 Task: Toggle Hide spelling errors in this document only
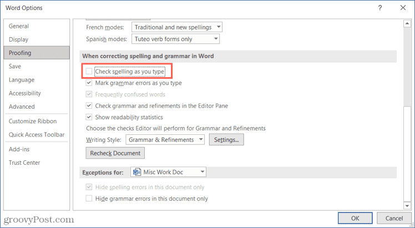click(x=89, y=187)
